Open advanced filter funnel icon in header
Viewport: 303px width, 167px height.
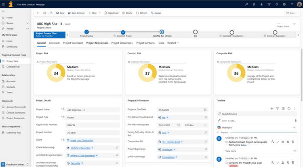coord(269,4)
